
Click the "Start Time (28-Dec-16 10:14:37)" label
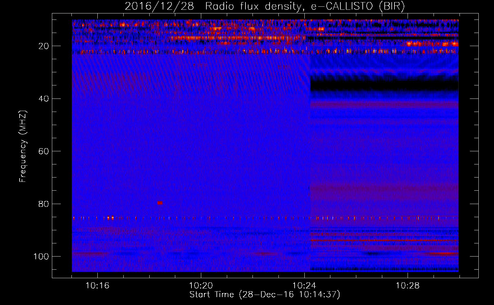click(x=265, y=295)
